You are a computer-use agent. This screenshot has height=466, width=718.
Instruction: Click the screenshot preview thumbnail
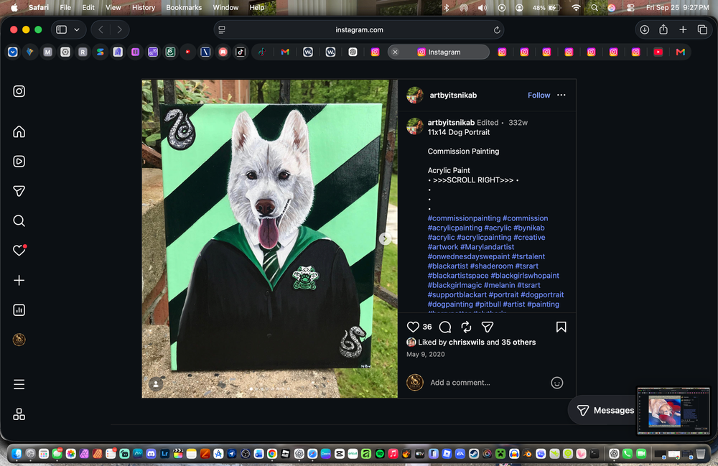(673, 411)
